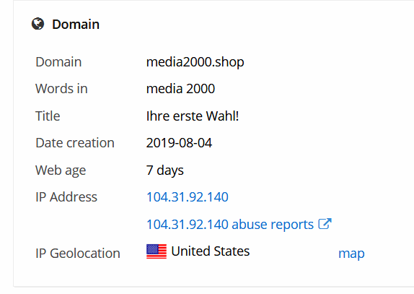Open the map link for IP geolocation
Viewport: 414px width, 294px height.
(x=351, y=254)
